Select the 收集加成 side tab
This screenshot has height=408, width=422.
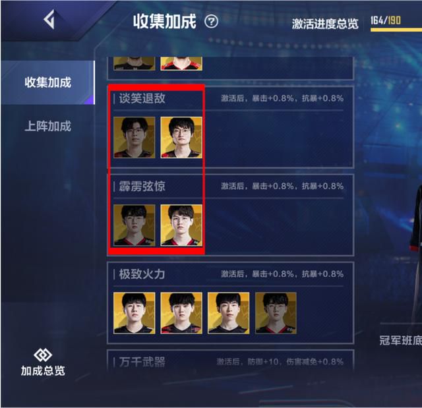pos(47,82)
